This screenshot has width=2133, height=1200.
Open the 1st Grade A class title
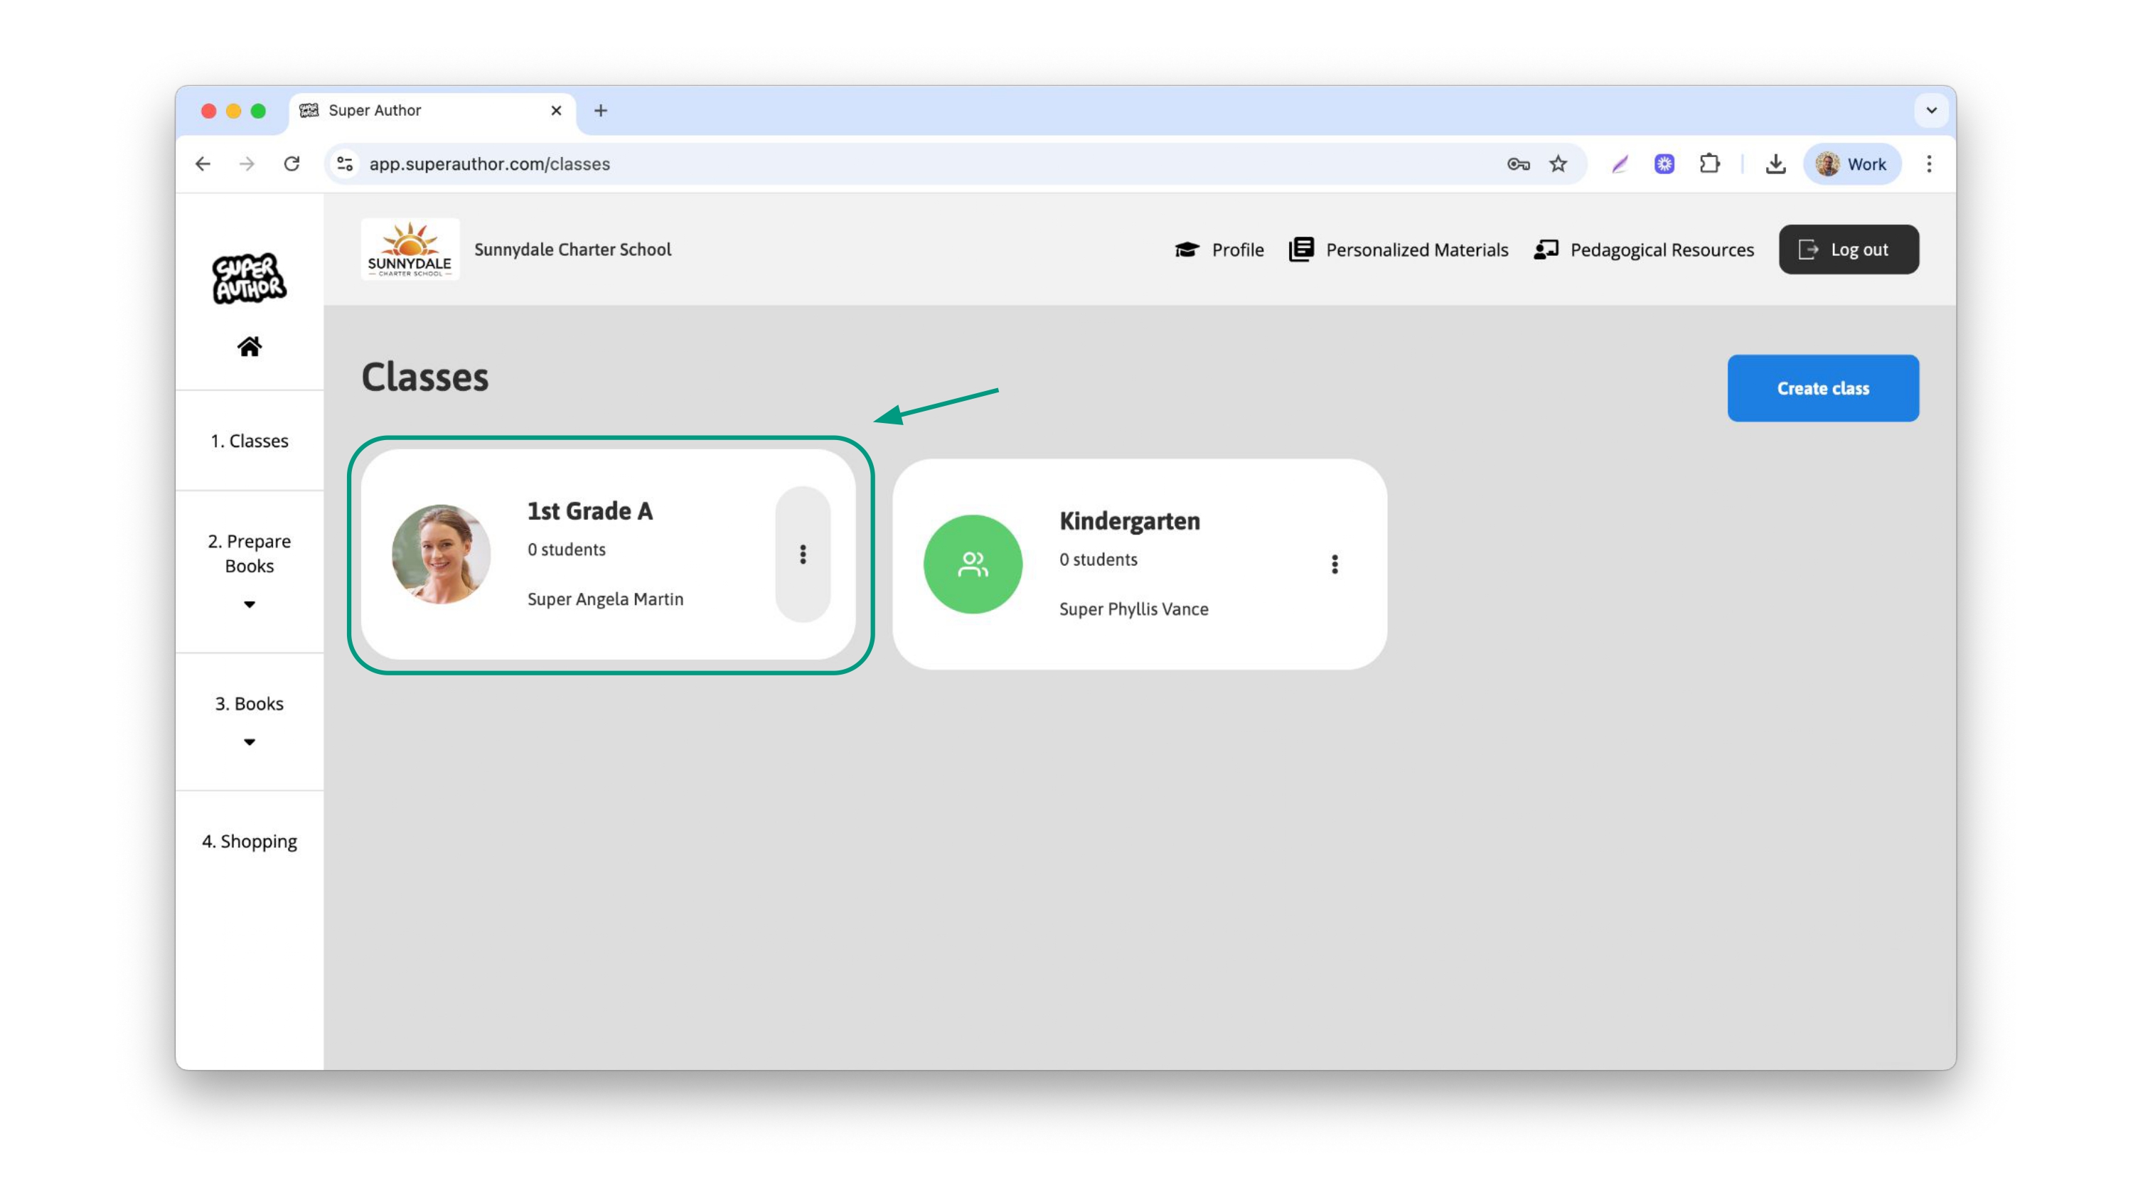(x=590, y=511)
